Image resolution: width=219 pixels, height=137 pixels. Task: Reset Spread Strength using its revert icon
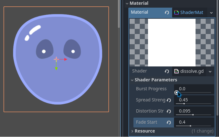(169, 100)
